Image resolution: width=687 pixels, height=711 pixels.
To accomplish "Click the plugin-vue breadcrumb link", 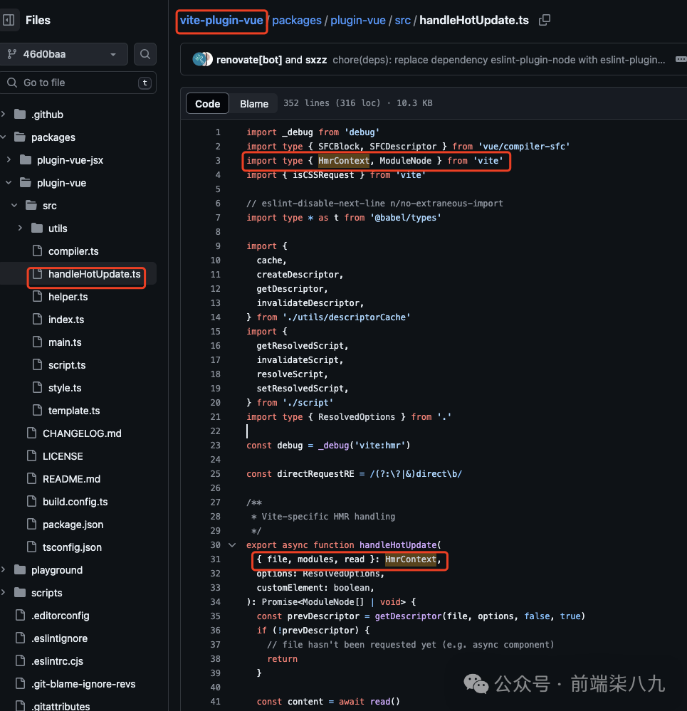I will click(x=358, y=21).
